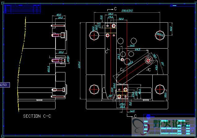Click the 64.5 dimension above angled slot
197x138 pixels.
(137, 50)
